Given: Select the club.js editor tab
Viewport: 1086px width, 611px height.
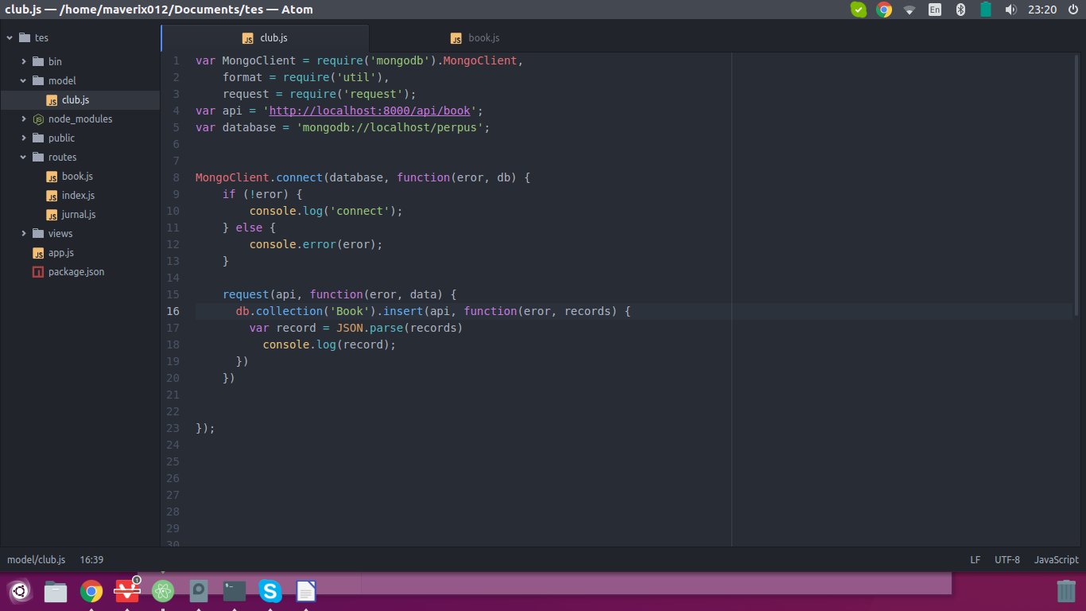Looking at the screenshot, I should [266, 38].
